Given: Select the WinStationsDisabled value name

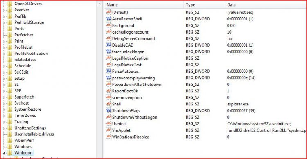Looking at the screenshot, I should [x=131, y=137].
